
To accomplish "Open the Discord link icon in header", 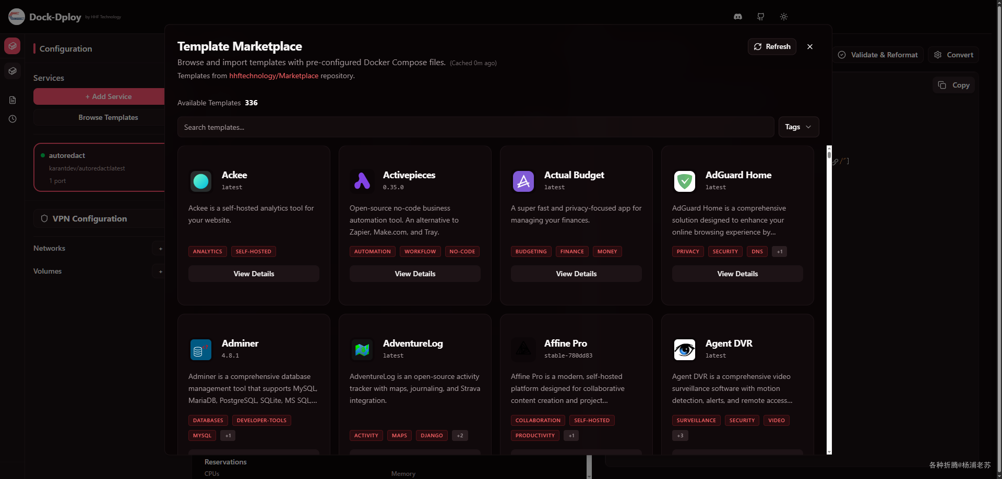I will tap(738, 17).
